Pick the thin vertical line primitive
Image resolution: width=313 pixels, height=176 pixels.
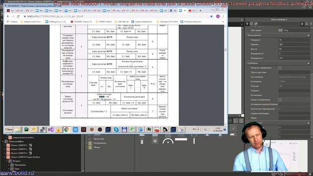[x=194, y=141]
